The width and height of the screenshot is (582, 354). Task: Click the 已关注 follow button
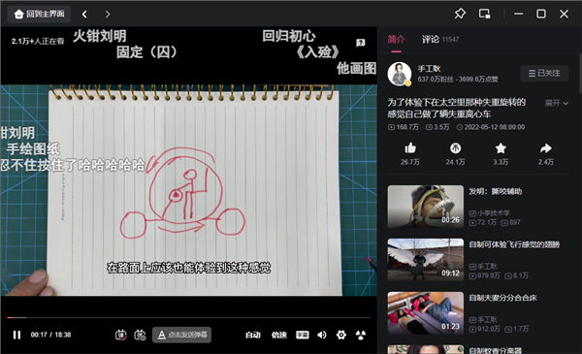(544, 73)
